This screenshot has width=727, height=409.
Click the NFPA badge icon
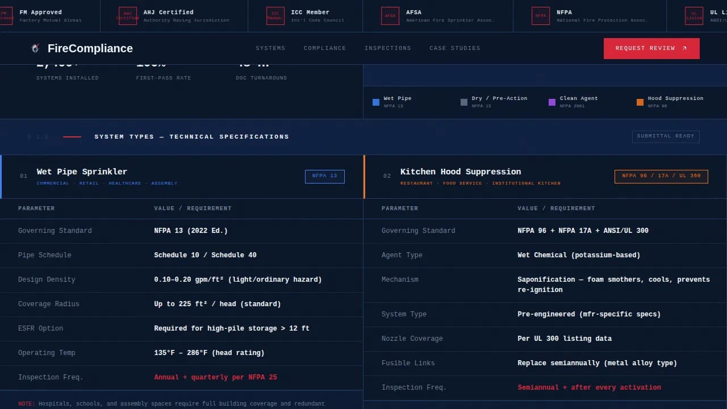[540, 16]
